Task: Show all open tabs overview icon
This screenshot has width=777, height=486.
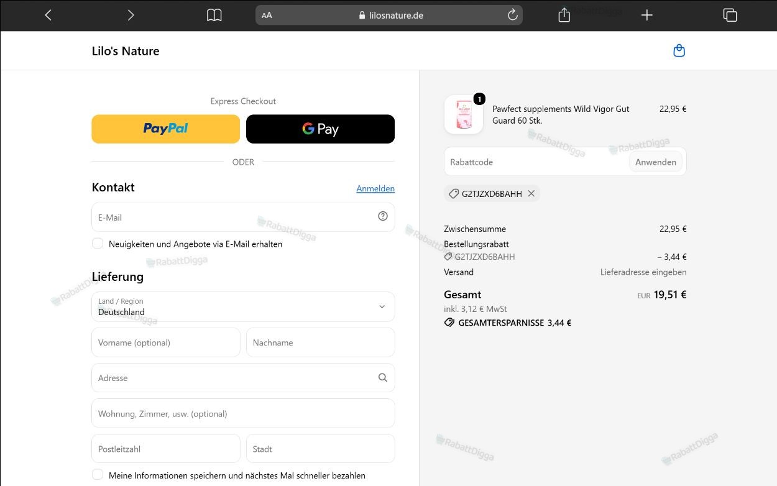Action: tap(730, 15)
